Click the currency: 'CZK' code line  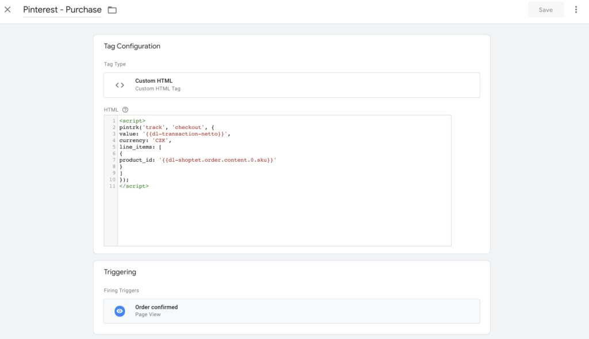click(x=145, y=140)
